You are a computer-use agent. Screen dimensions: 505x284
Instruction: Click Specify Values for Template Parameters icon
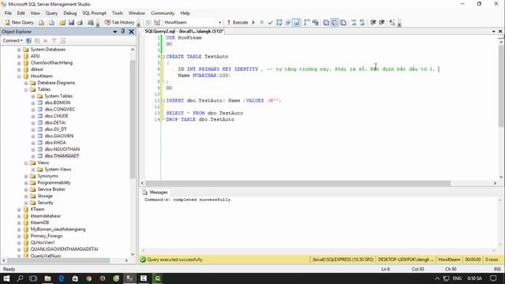pos(392,22)
